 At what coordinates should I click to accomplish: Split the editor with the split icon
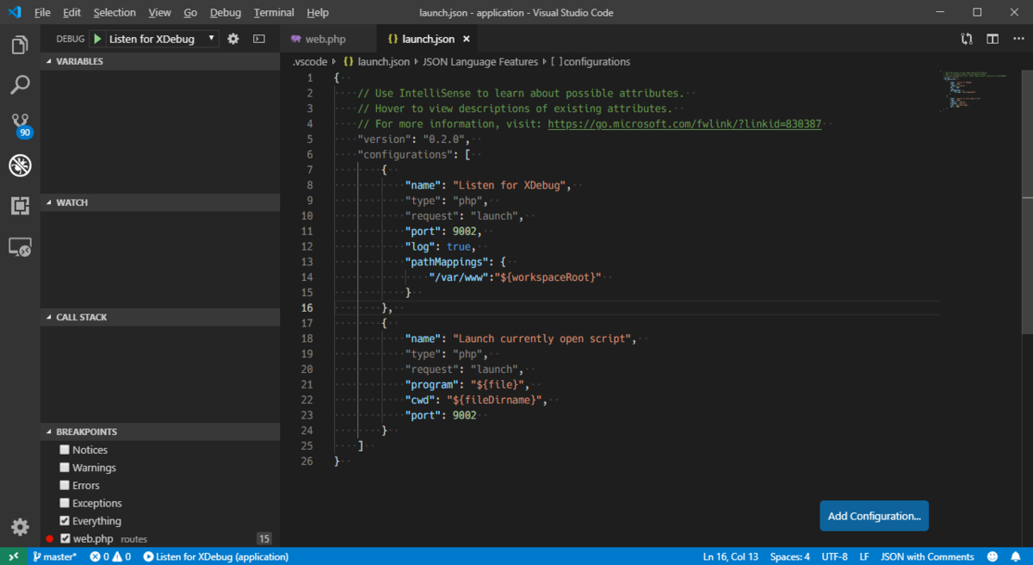(992, 38)
